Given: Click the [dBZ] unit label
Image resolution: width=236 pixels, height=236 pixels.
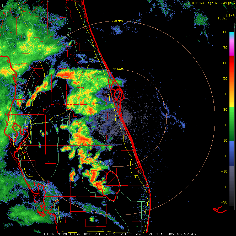Looking at the screenshot, I should point(223,18).
